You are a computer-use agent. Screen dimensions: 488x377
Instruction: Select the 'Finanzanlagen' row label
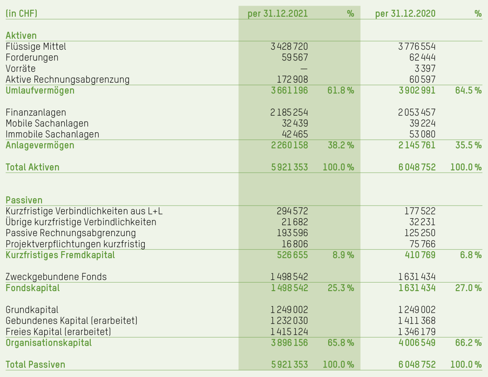pos(36,112)
